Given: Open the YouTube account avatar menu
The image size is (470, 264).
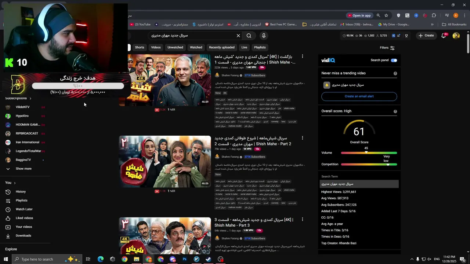Looking at the screenshot, I should (456, 36).
